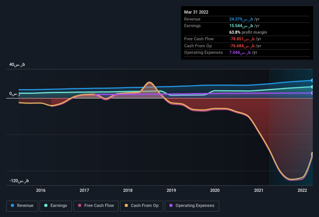Click the cash flow peak in mid-2018

click(x=150, y=82)
